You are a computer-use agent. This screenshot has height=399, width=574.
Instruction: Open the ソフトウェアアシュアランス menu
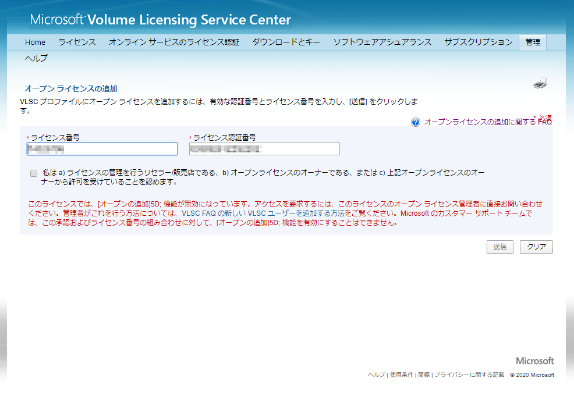tap(382, 42)
